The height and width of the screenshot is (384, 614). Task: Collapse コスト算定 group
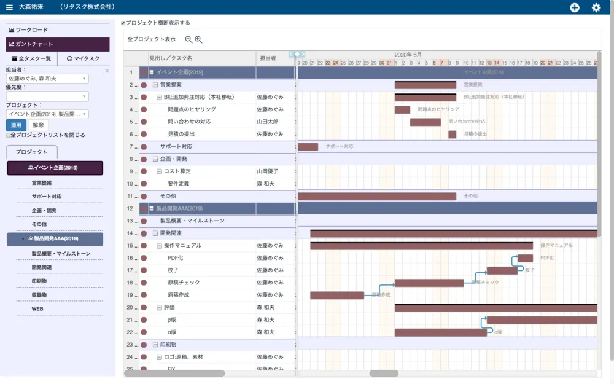(x=160, y=171)
